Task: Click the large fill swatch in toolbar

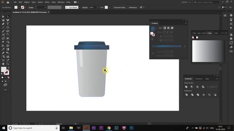Action: [x=4, y=70]
